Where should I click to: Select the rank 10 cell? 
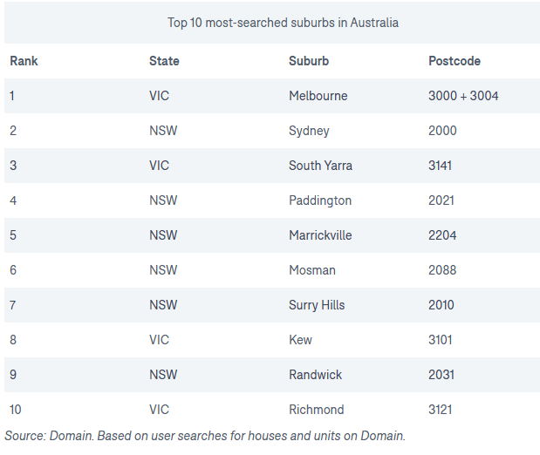coord(16,410)
